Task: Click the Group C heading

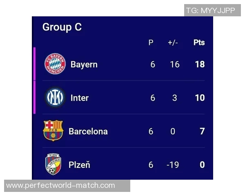Action: click(62, 27)
